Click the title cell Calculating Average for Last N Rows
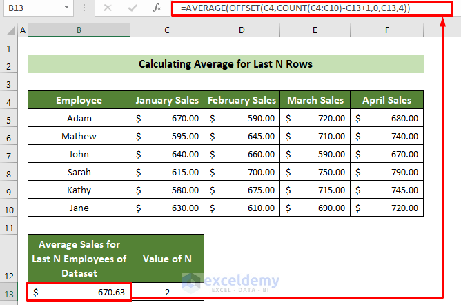The height and width of the screenshot is (305, 461). (x=225, y=64)
